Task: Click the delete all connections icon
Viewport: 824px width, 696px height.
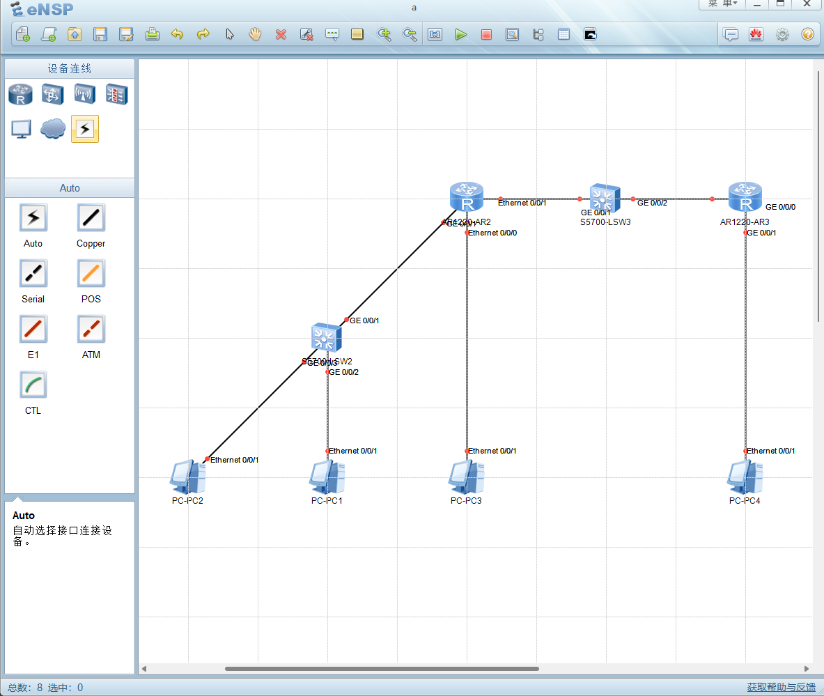Action: pyautogui.click(x=306, y=35)
